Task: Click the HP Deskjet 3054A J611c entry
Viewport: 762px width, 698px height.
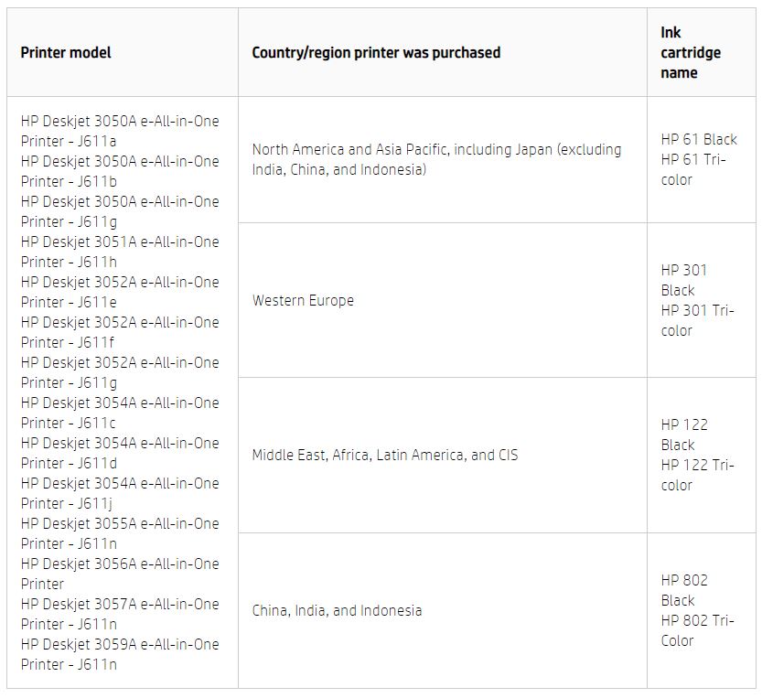Action: pos(120,413)
